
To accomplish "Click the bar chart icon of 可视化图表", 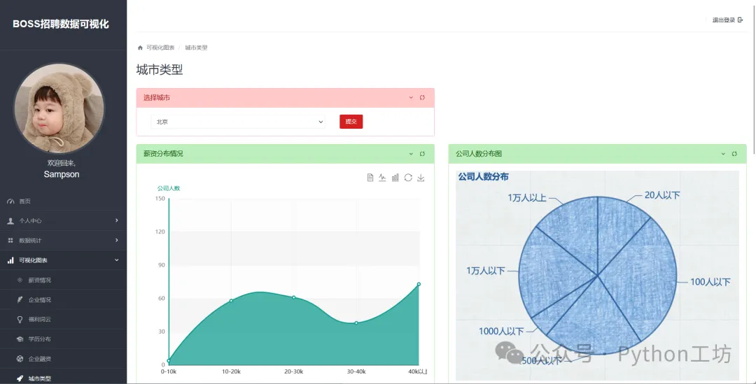I will point(10,260).
